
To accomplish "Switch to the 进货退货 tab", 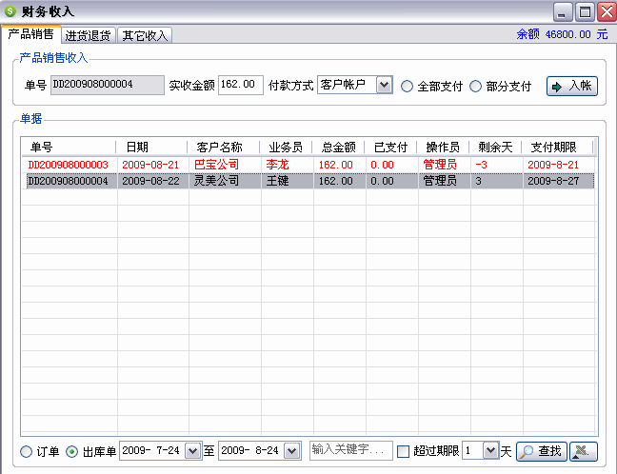I will click(x=89, y=35).
